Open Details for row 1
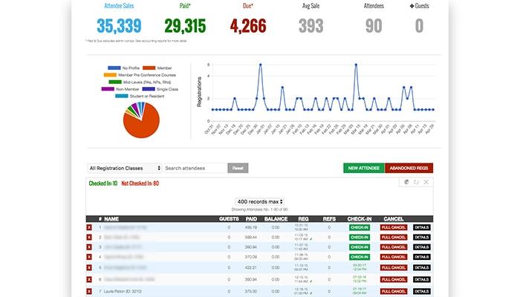 point(422,227)
